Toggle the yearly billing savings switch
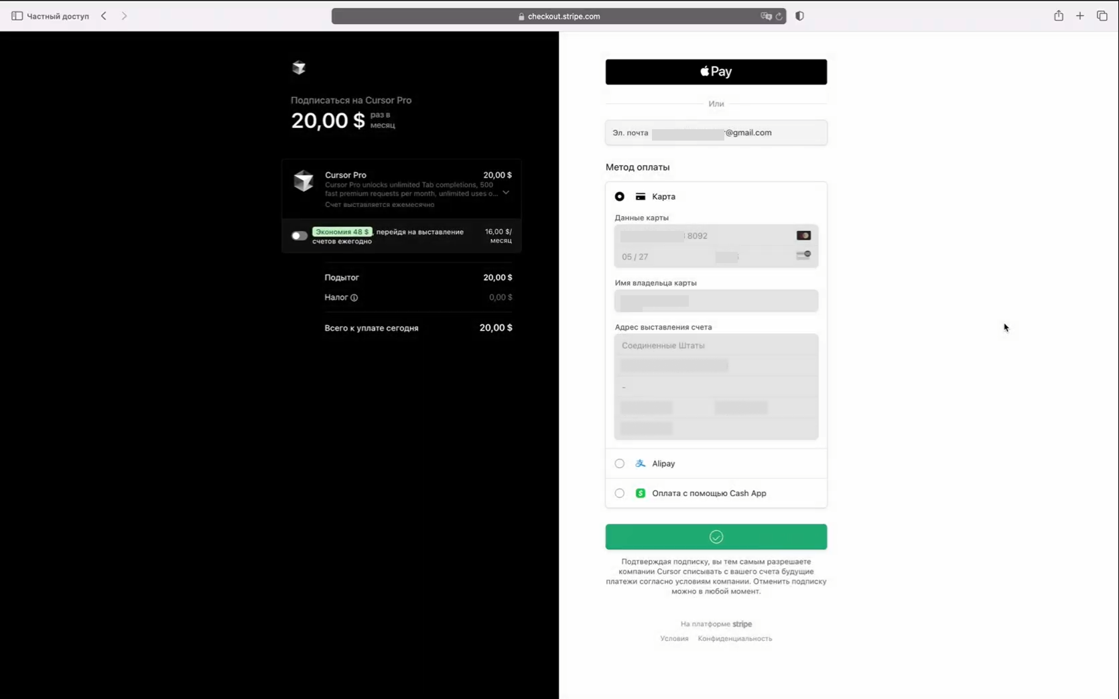This screenshot has height=699, width=1119. [299, 236]
